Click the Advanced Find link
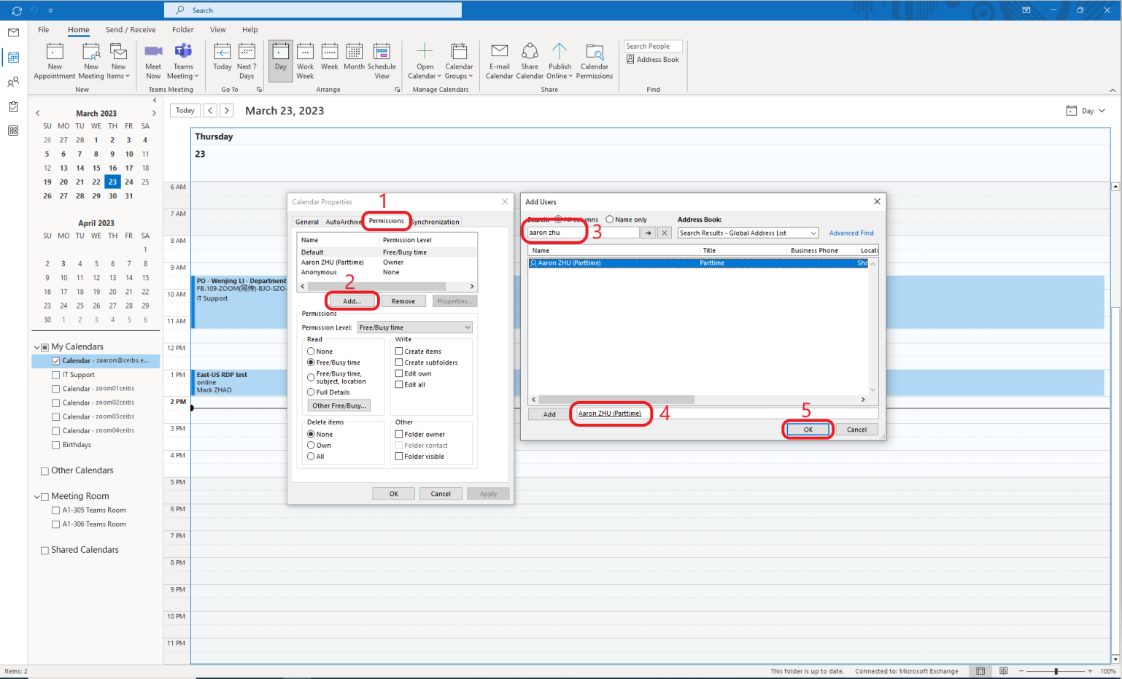Screen dimensions: 1122x679 coord(851,233)
